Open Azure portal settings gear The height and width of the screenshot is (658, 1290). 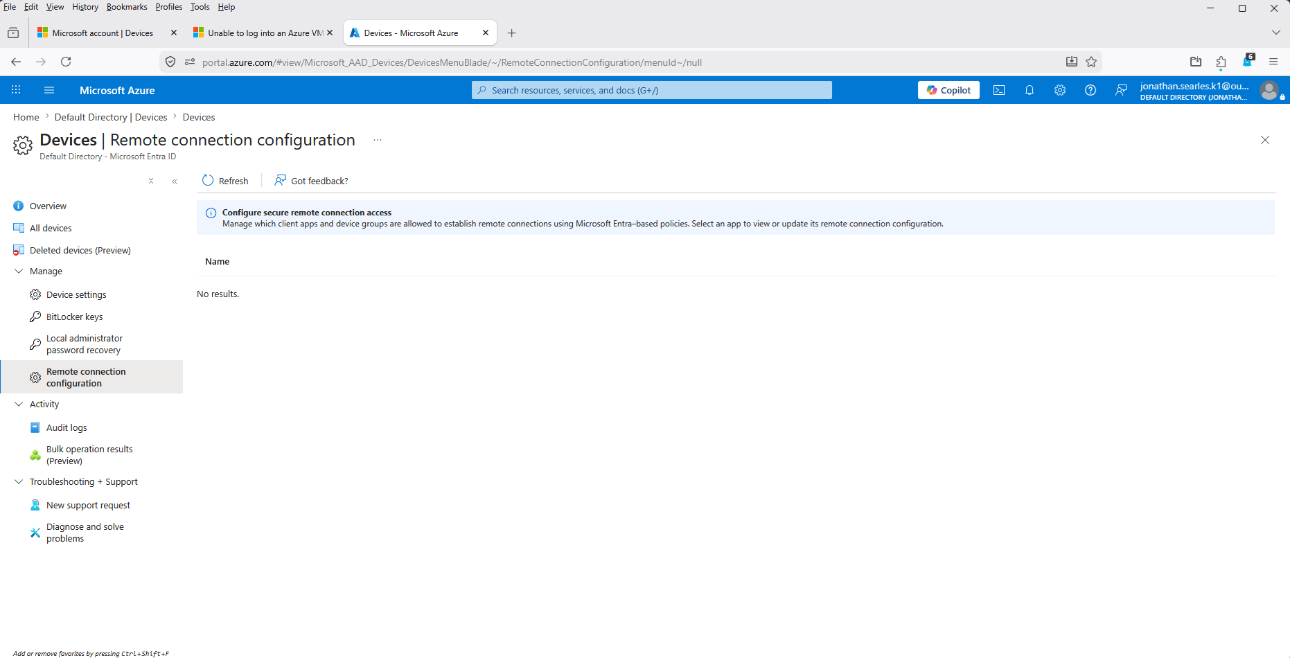(x=1060, y=90)
